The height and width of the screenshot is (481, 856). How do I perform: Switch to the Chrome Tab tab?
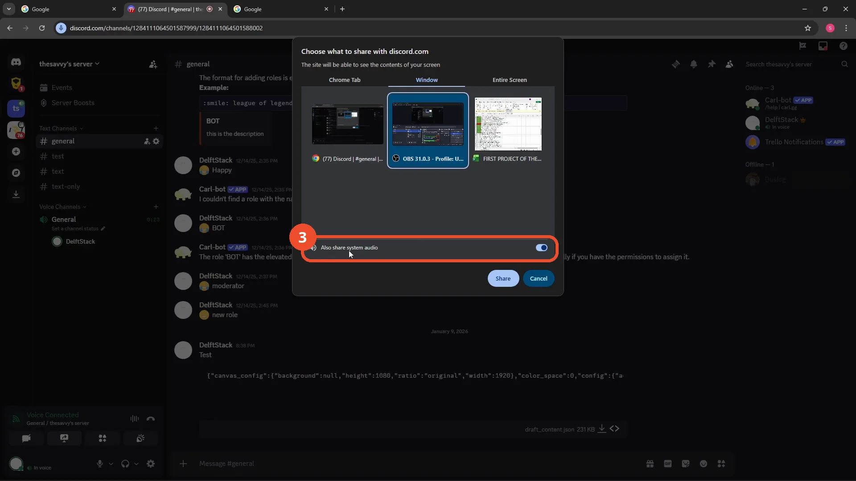(x=345, y=80)
